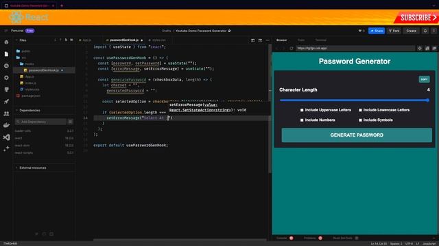Open package.json in file tree

[x=28, y=96]
